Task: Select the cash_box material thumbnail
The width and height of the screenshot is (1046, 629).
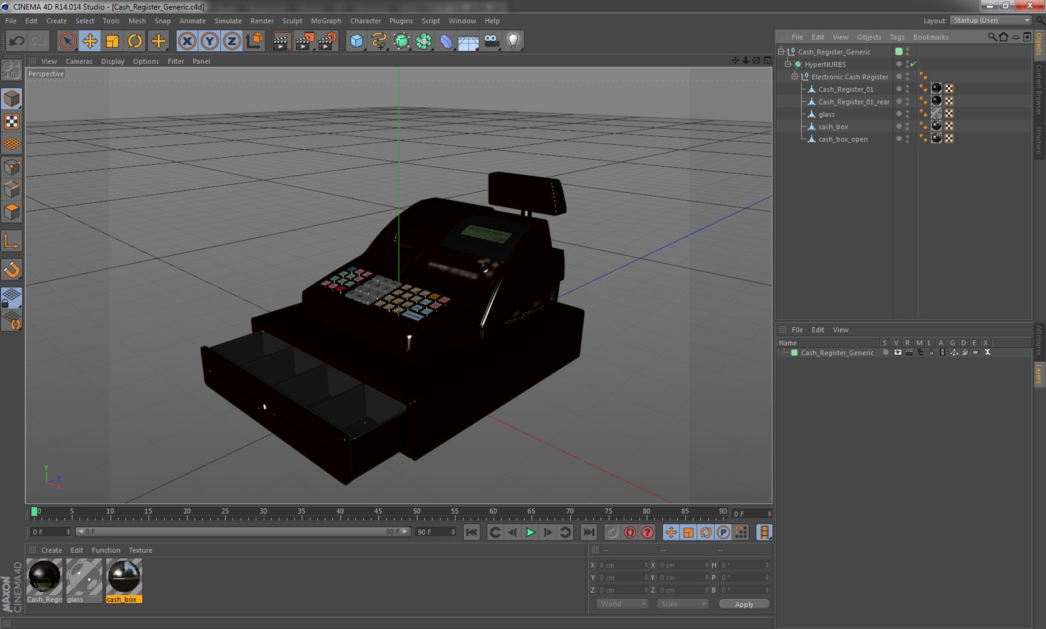Action: (123, 580)
